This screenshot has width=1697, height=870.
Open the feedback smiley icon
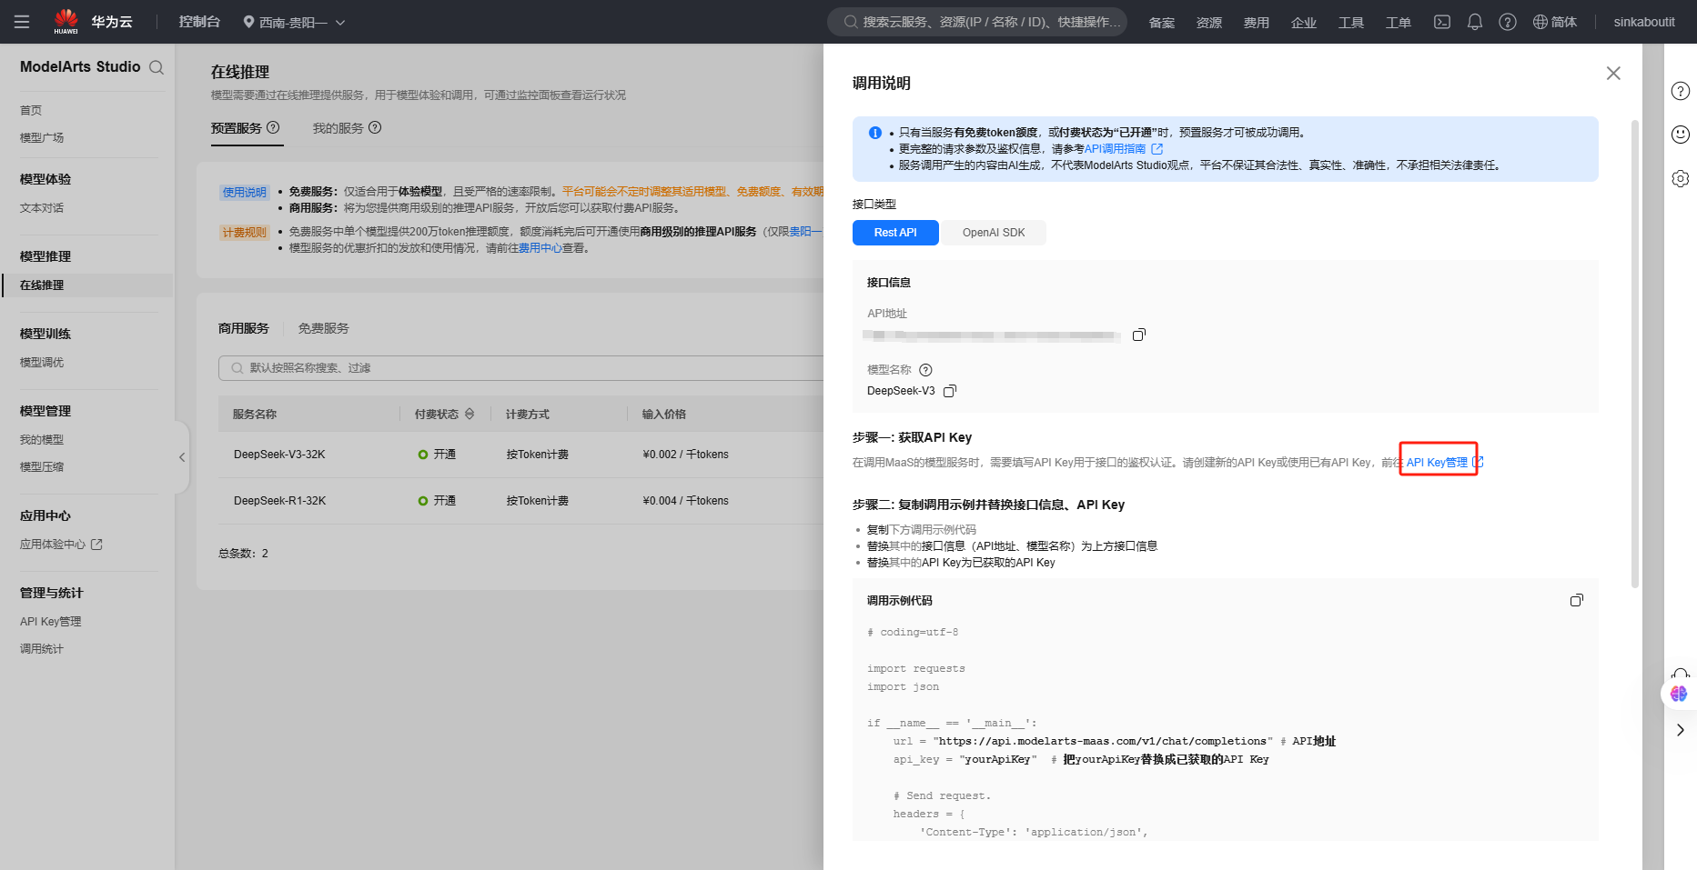[1681, 135]
